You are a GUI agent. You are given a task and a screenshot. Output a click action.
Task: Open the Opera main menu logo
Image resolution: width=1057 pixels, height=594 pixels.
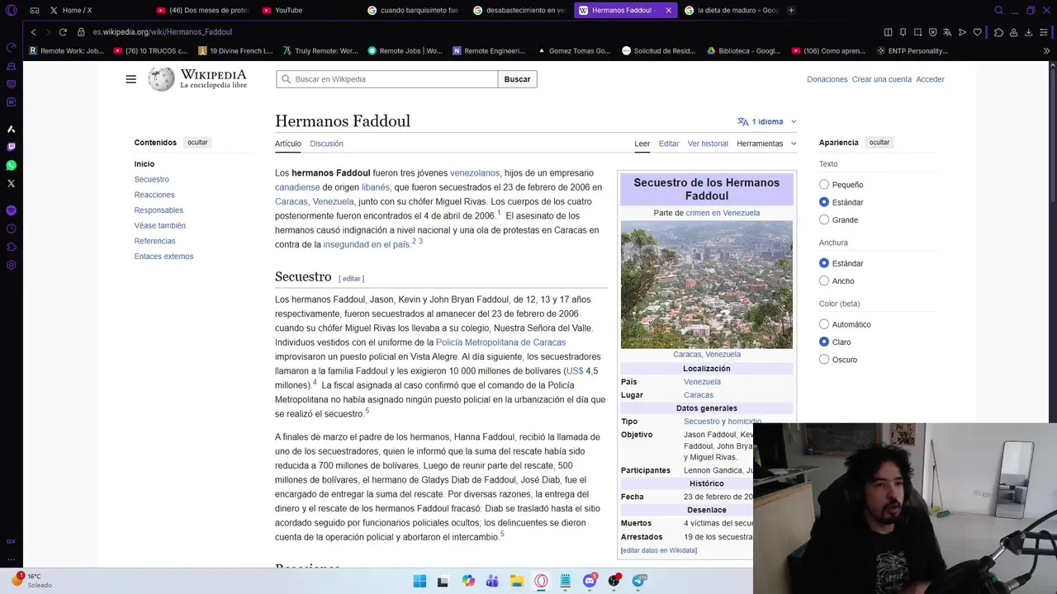[11, 10]
